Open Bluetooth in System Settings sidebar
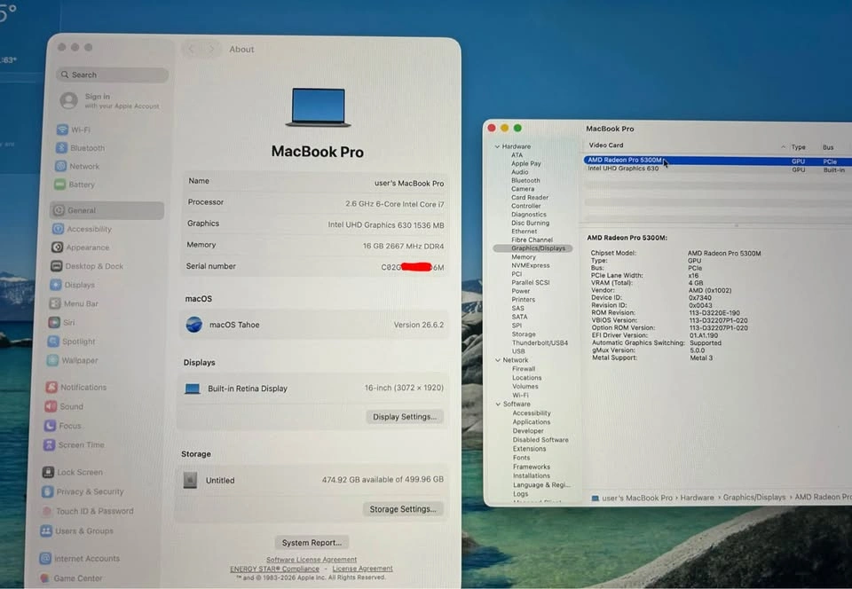The image size is (852, 589). [81, 147]
